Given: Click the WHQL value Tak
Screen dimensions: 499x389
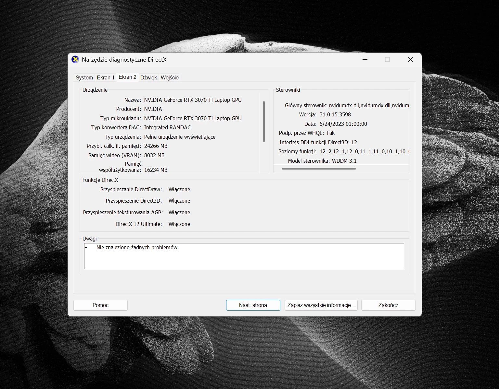Looking at the screenshot, I should tap(330, 133).
